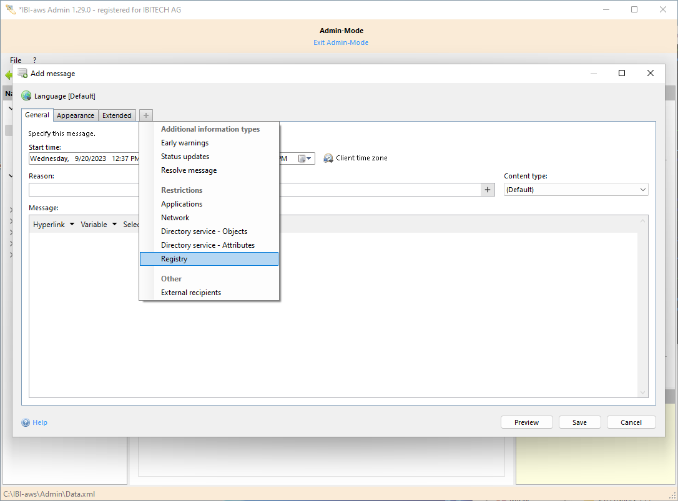678x501 pixels.
Task: Open the end time calendar picker
Action: coord(305,158)
